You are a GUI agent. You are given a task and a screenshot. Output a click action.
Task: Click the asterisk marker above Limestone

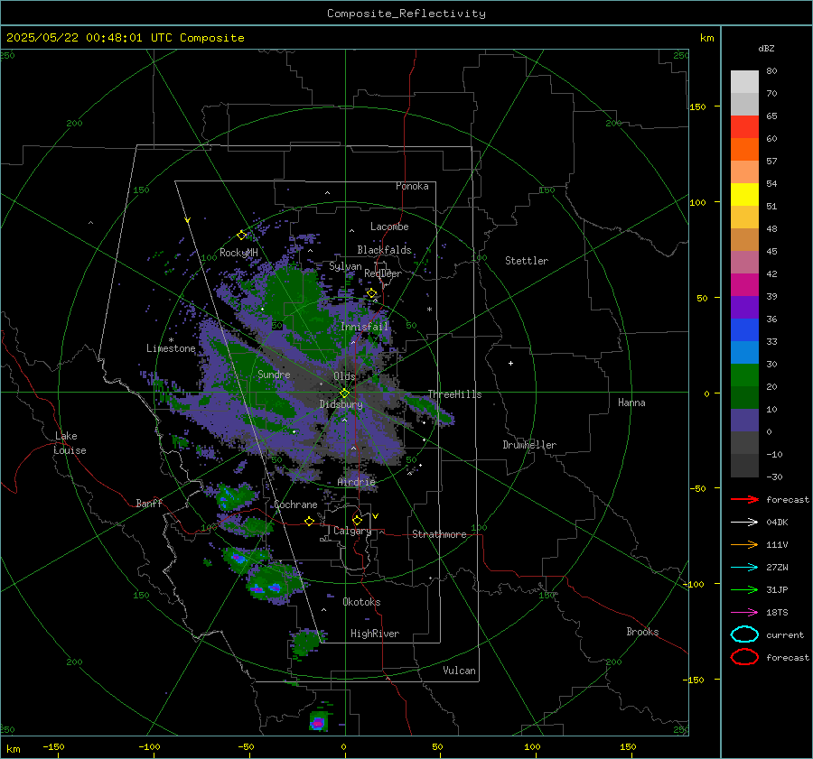171,340
